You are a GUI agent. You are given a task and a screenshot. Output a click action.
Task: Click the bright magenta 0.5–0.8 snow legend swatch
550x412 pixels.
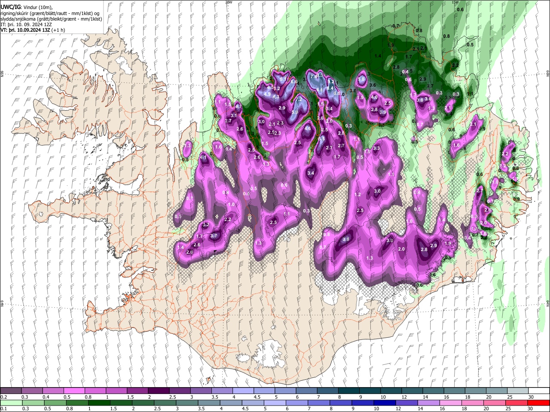(74, 391)
